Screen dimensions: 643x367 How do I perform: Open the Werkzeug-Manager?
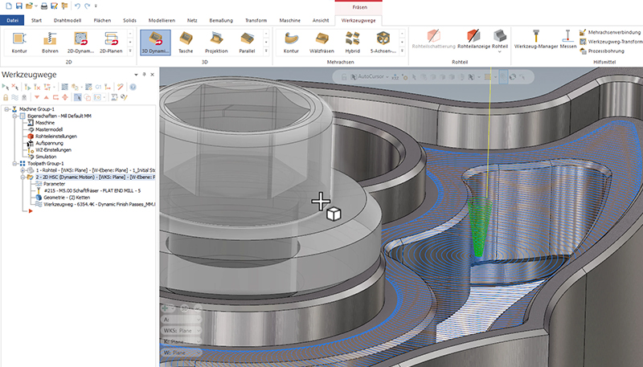534,42
